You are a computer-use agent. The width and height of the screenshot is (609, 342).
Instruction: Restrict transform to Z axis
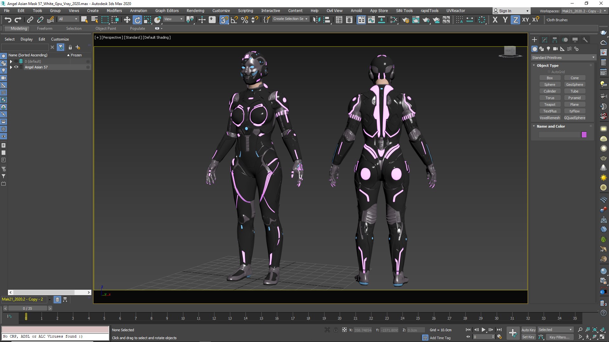515,20
